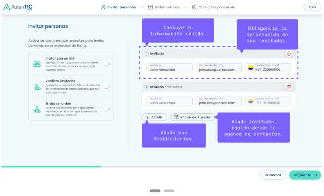
Task: Open the Añadir de Agenda contact list
Action: pyautogui.click(x=193, y=117)
